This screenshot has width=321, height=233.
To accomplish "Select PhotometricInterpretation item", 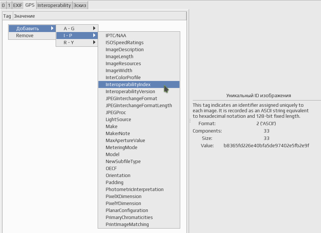I will point(139,189).
